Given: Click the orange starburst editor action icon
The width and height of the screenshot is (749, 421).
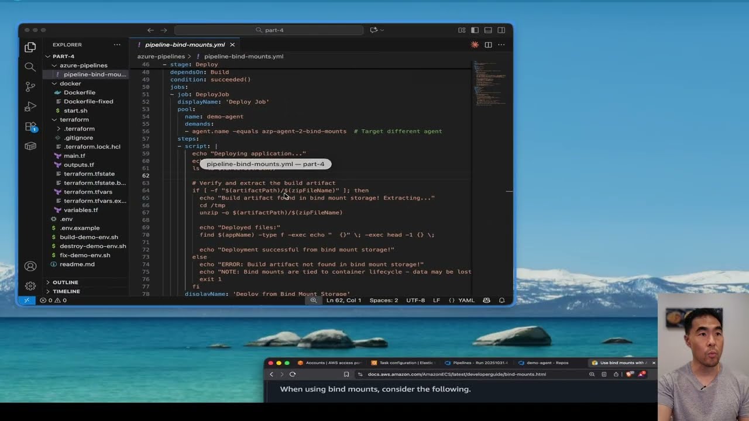Looking at the screenshot, I should click(475, 44).
